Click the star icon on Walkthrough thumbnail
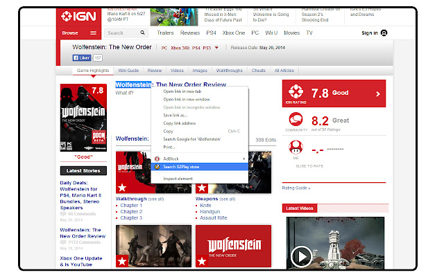444x277 pixels. 122,187
